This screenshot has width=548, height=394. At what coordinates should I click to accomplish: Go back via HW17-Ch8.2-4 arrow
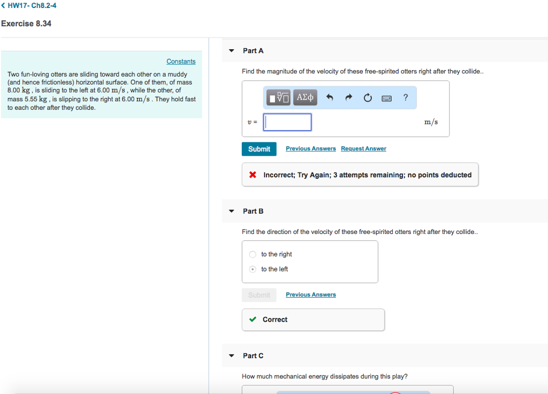pyautogui.click(x=4, y=5)
